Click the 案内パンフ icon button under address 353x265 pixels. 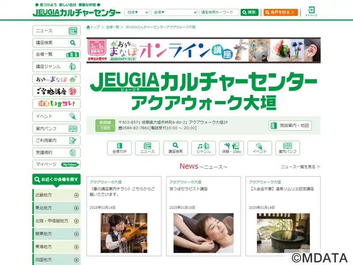(x=288, y=148)
